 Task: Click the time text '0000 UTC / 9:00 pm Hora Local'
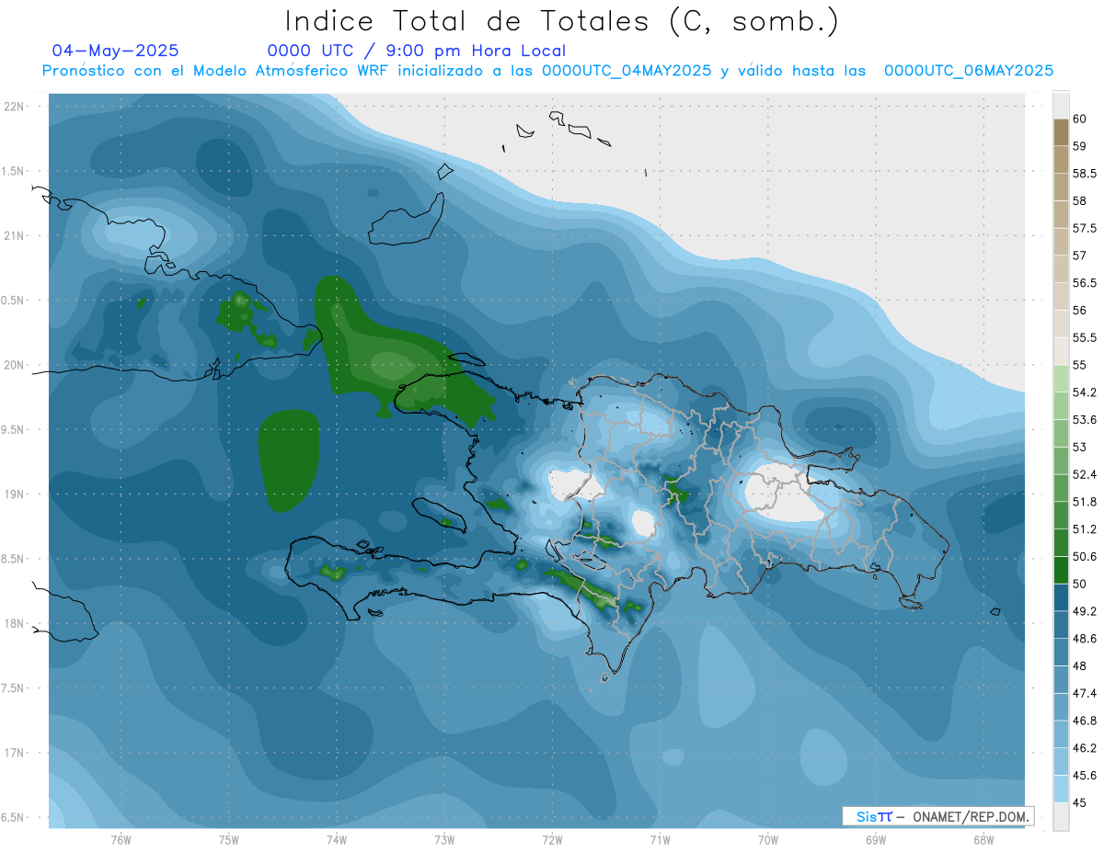(x=417, y=51)
